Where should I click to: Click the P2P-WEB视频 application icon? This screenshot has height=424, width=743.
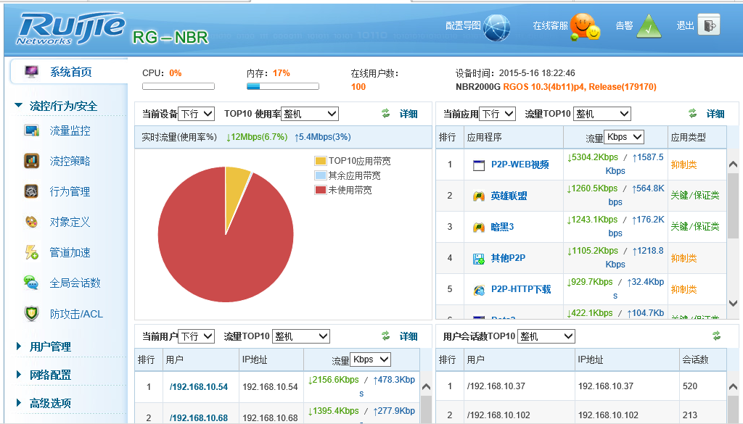479,165
